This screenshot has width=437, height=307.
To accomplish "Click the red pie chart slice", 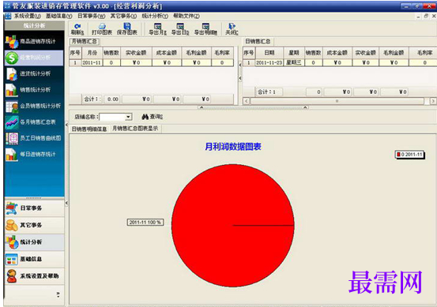I will 232,225.
